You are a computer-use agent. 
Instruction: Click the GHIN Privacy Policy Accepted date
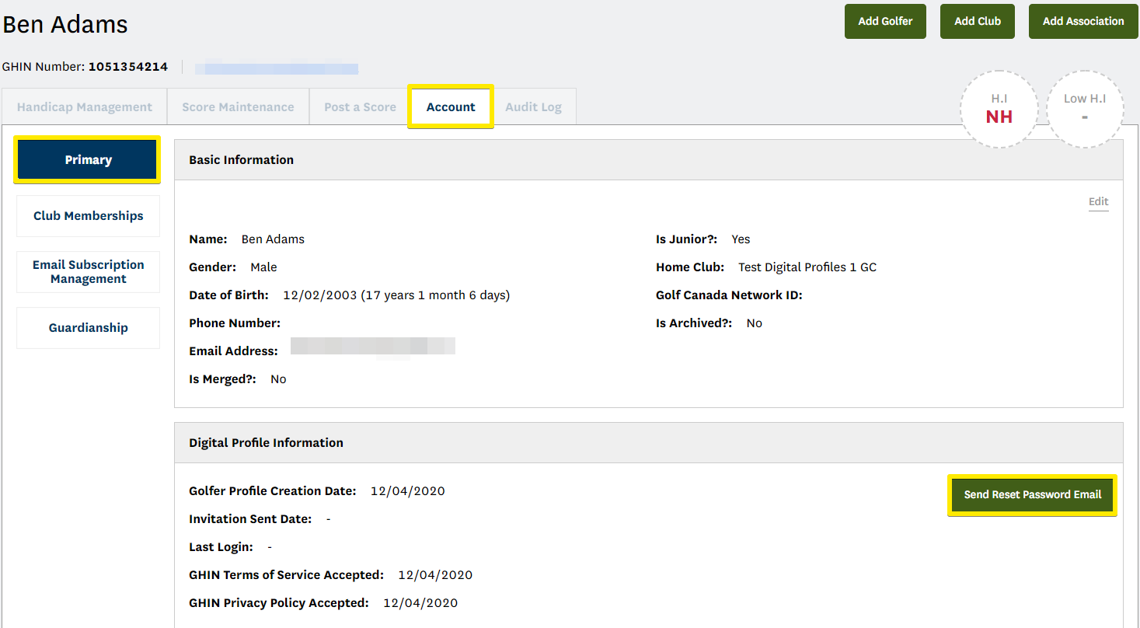tap(420, 602)
